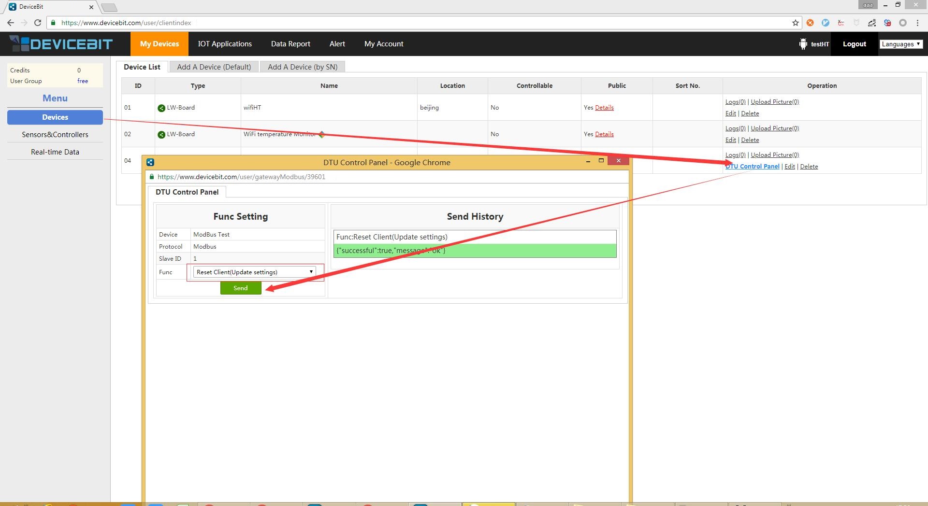The image size is (928, 506).
Task: Click the green Send button
Action: [241, 288]
